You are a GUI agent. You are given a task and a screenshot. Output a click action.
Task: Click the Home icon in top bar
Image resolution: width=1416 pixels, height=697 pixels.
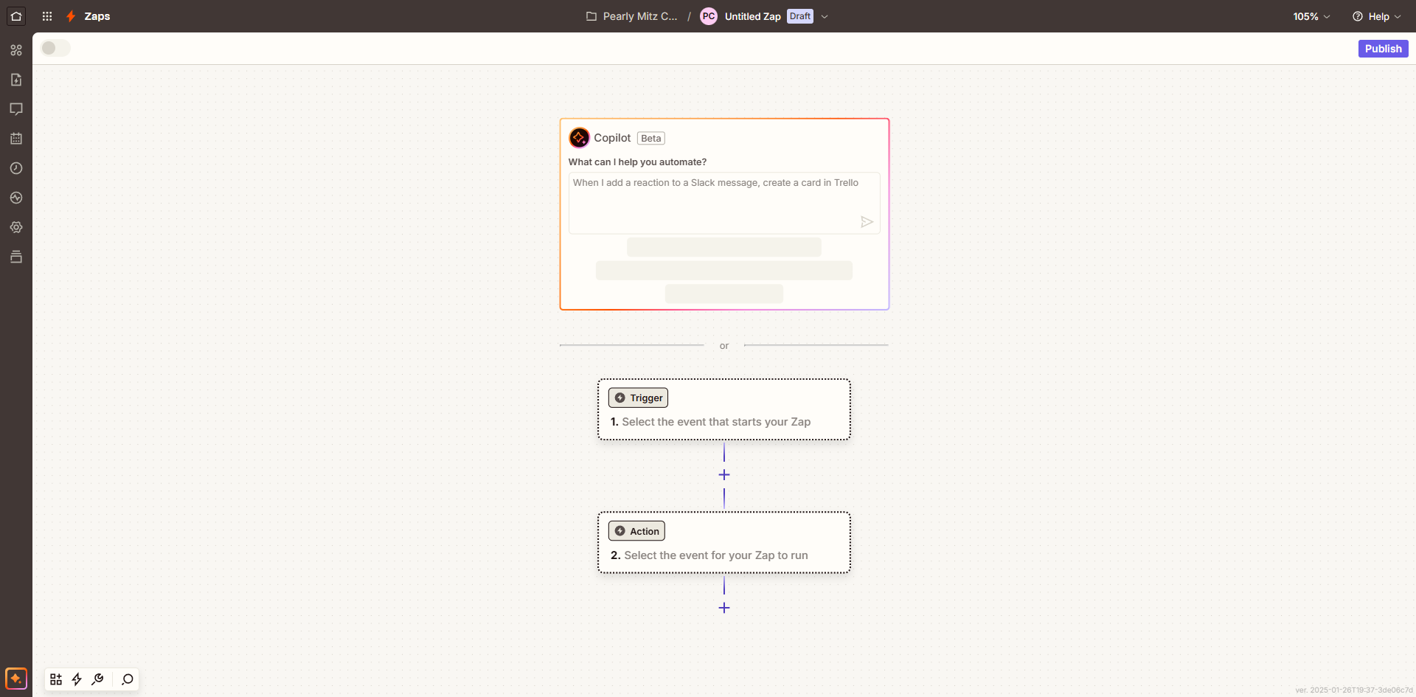tap(16, 16)
